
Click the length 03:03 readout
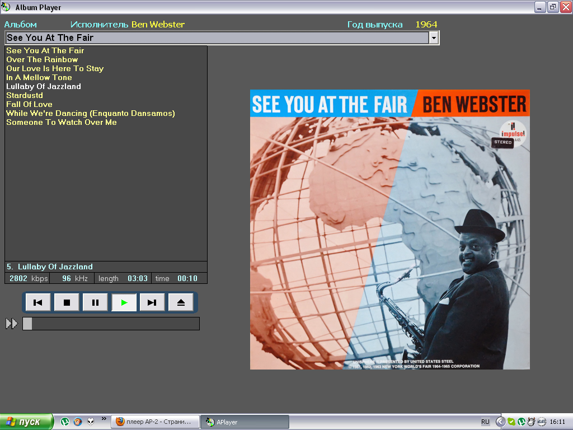[x=123, y=278]
